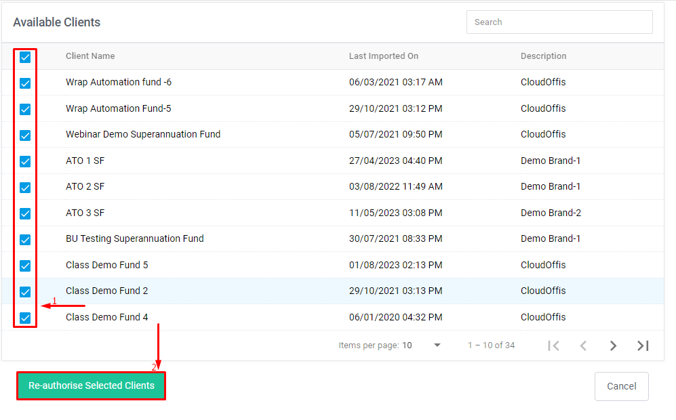This screenshot has width=676, height=420.
Task: Open the Items per page dropdown
Action: 422,345
